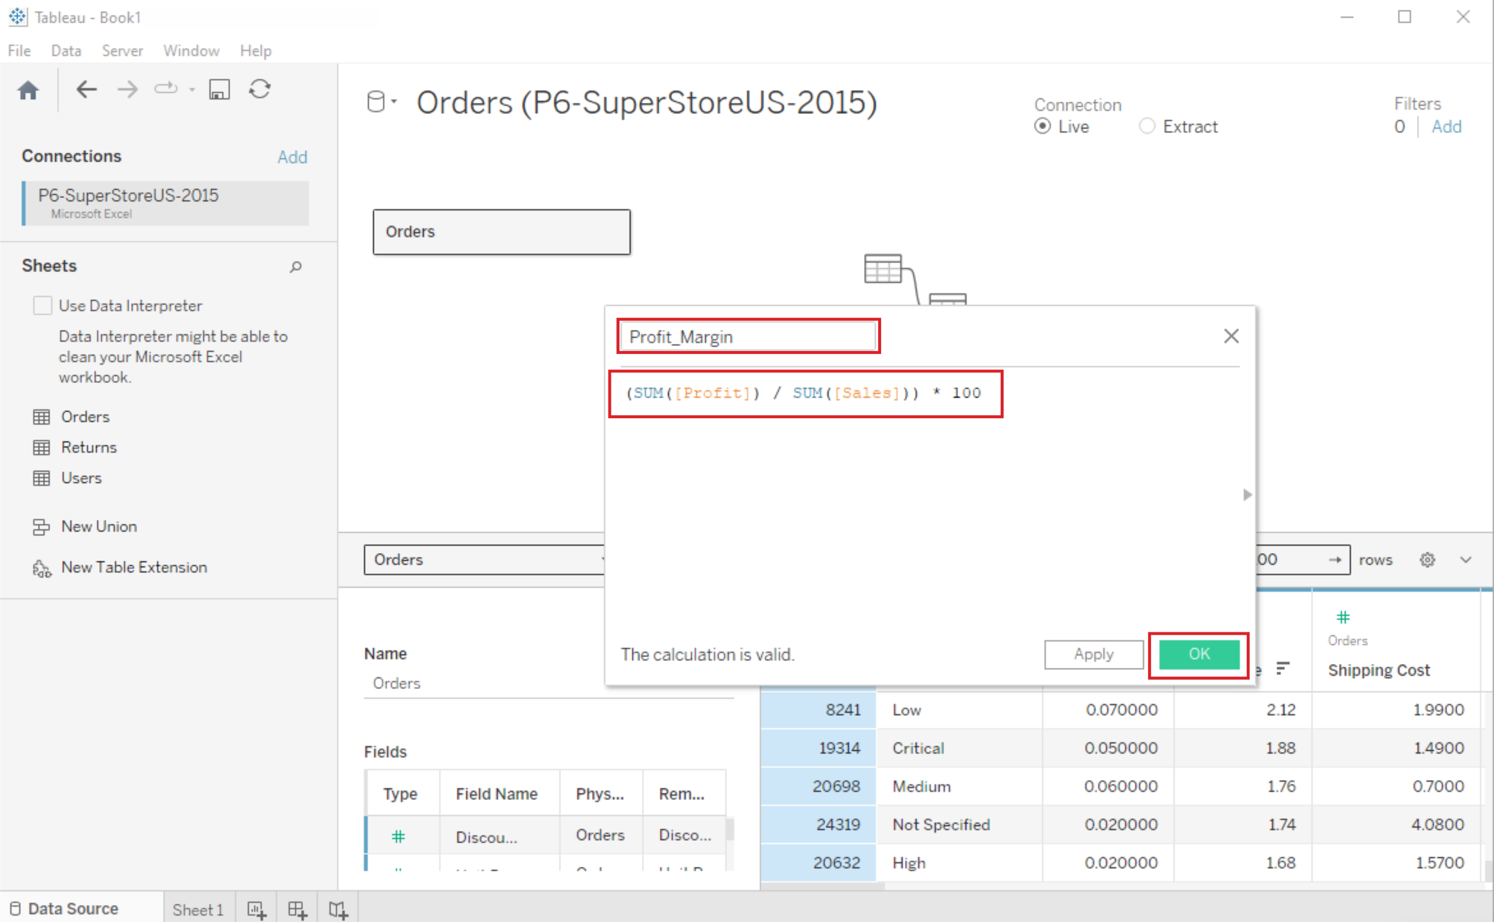Refresh the data source
Screen dimensions: 1494x922
(x=260, y=89)
